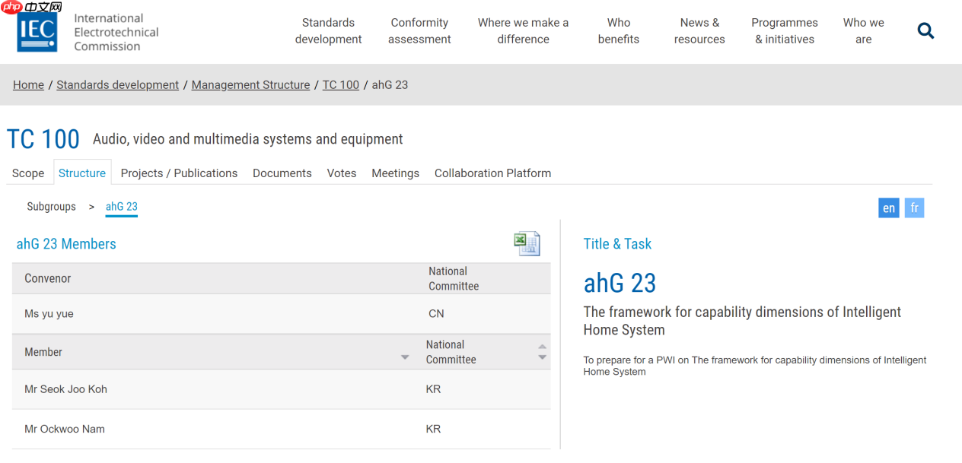
Task: Click the Home breadcrumb link
Action: [28, 85]
